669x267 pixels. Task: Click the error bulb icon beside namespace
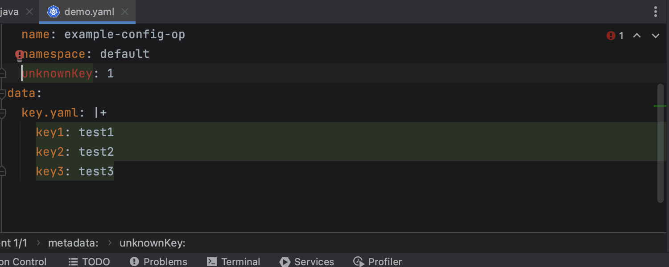(20, 55)
